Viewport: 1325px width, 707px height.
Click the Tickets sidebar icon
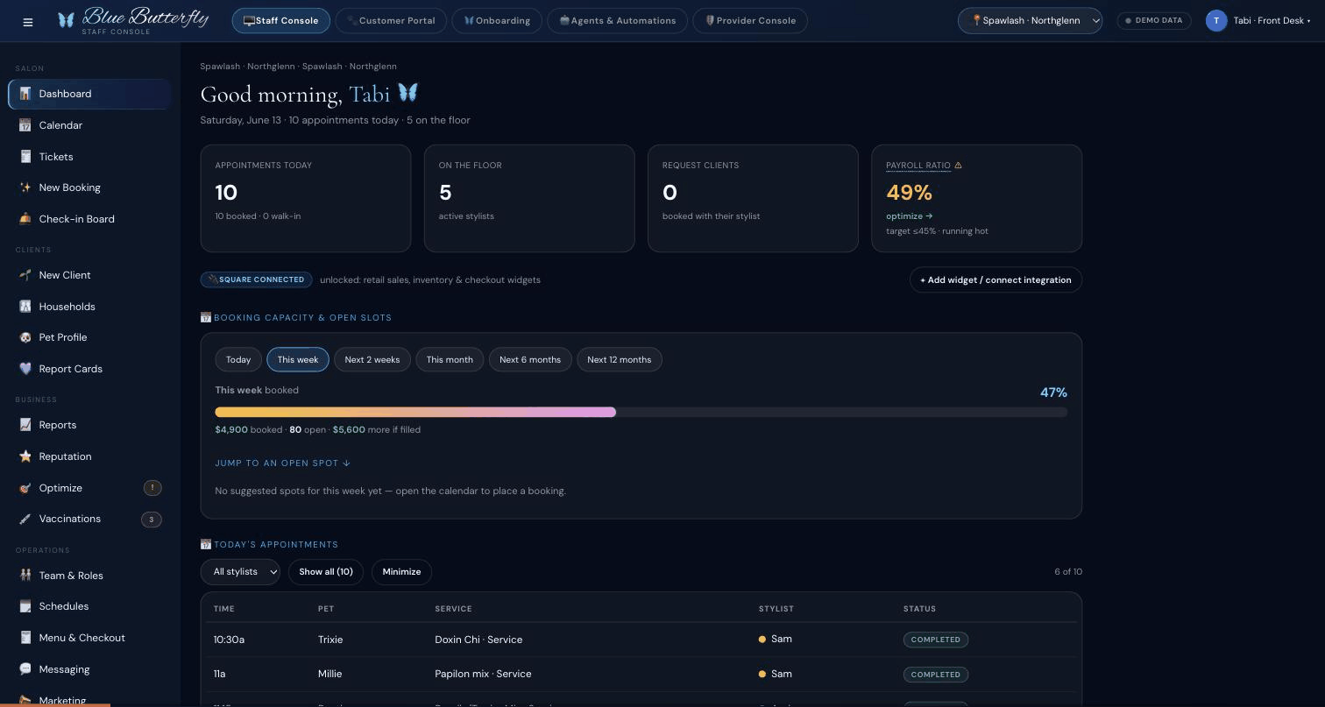(25, 157)
